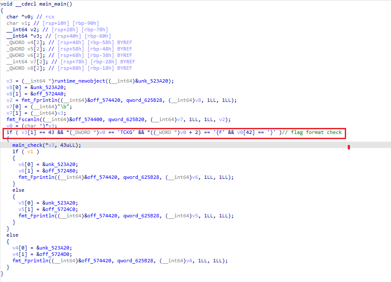Click v1 inside the if ( v1 ) condition
Screen dimensions: 391x282
coord(30,151)
